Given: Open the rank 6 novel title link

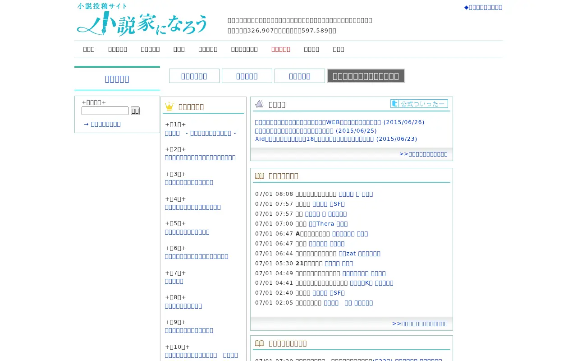Looking at the screenshot, I should (197, 256).
